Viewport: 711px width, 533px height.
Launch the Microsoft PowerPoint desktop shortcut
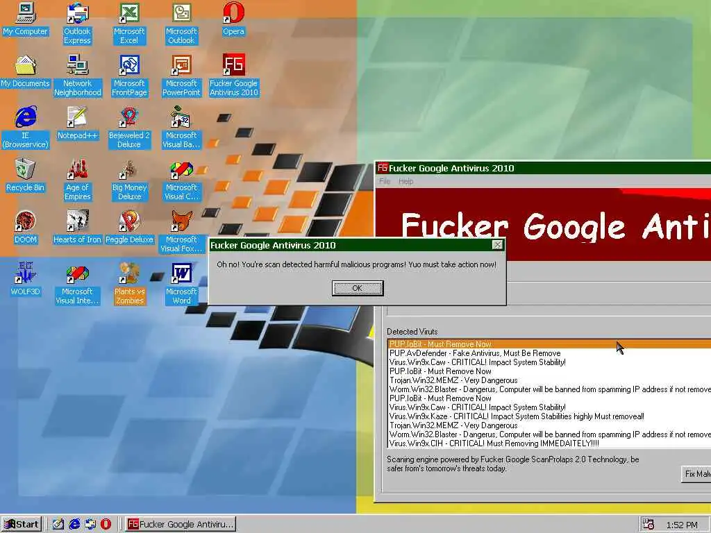181,75
